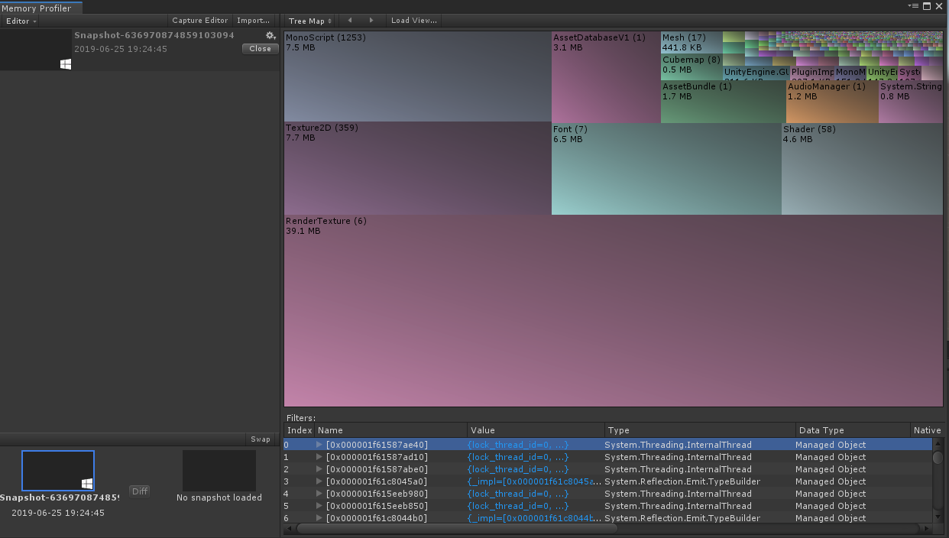Open the Tree Map view selector

[308, 21]
